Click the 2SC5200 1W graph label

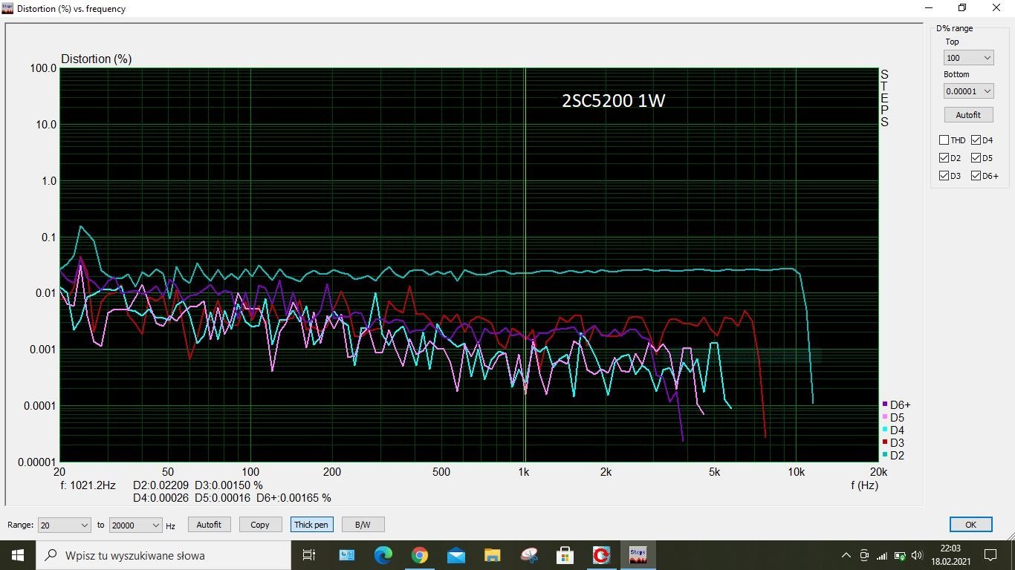(x=613, y=100)
